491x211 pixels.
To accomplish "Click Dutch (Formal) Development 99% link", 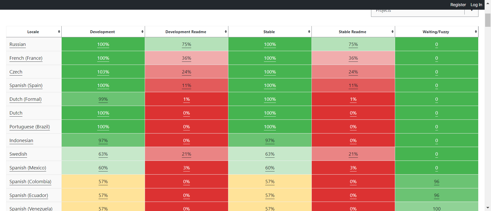I will click(x=103, y=99).
